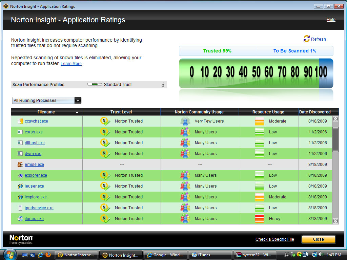The height and width of the screenshot is (260, 347).
Task: Open the Check a Specific File link
Action: tap(274, 239)
